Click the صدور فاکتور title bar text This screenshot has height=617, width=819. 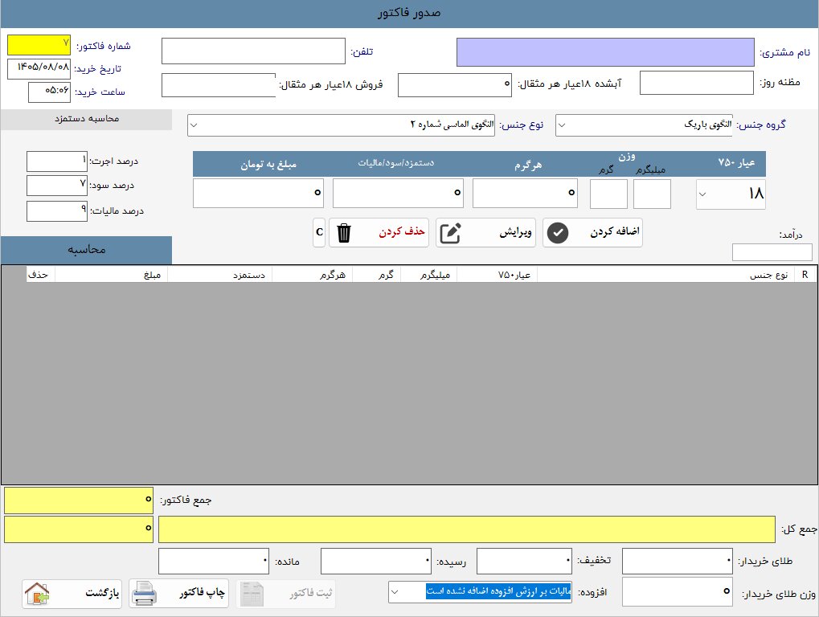[410, 13]
